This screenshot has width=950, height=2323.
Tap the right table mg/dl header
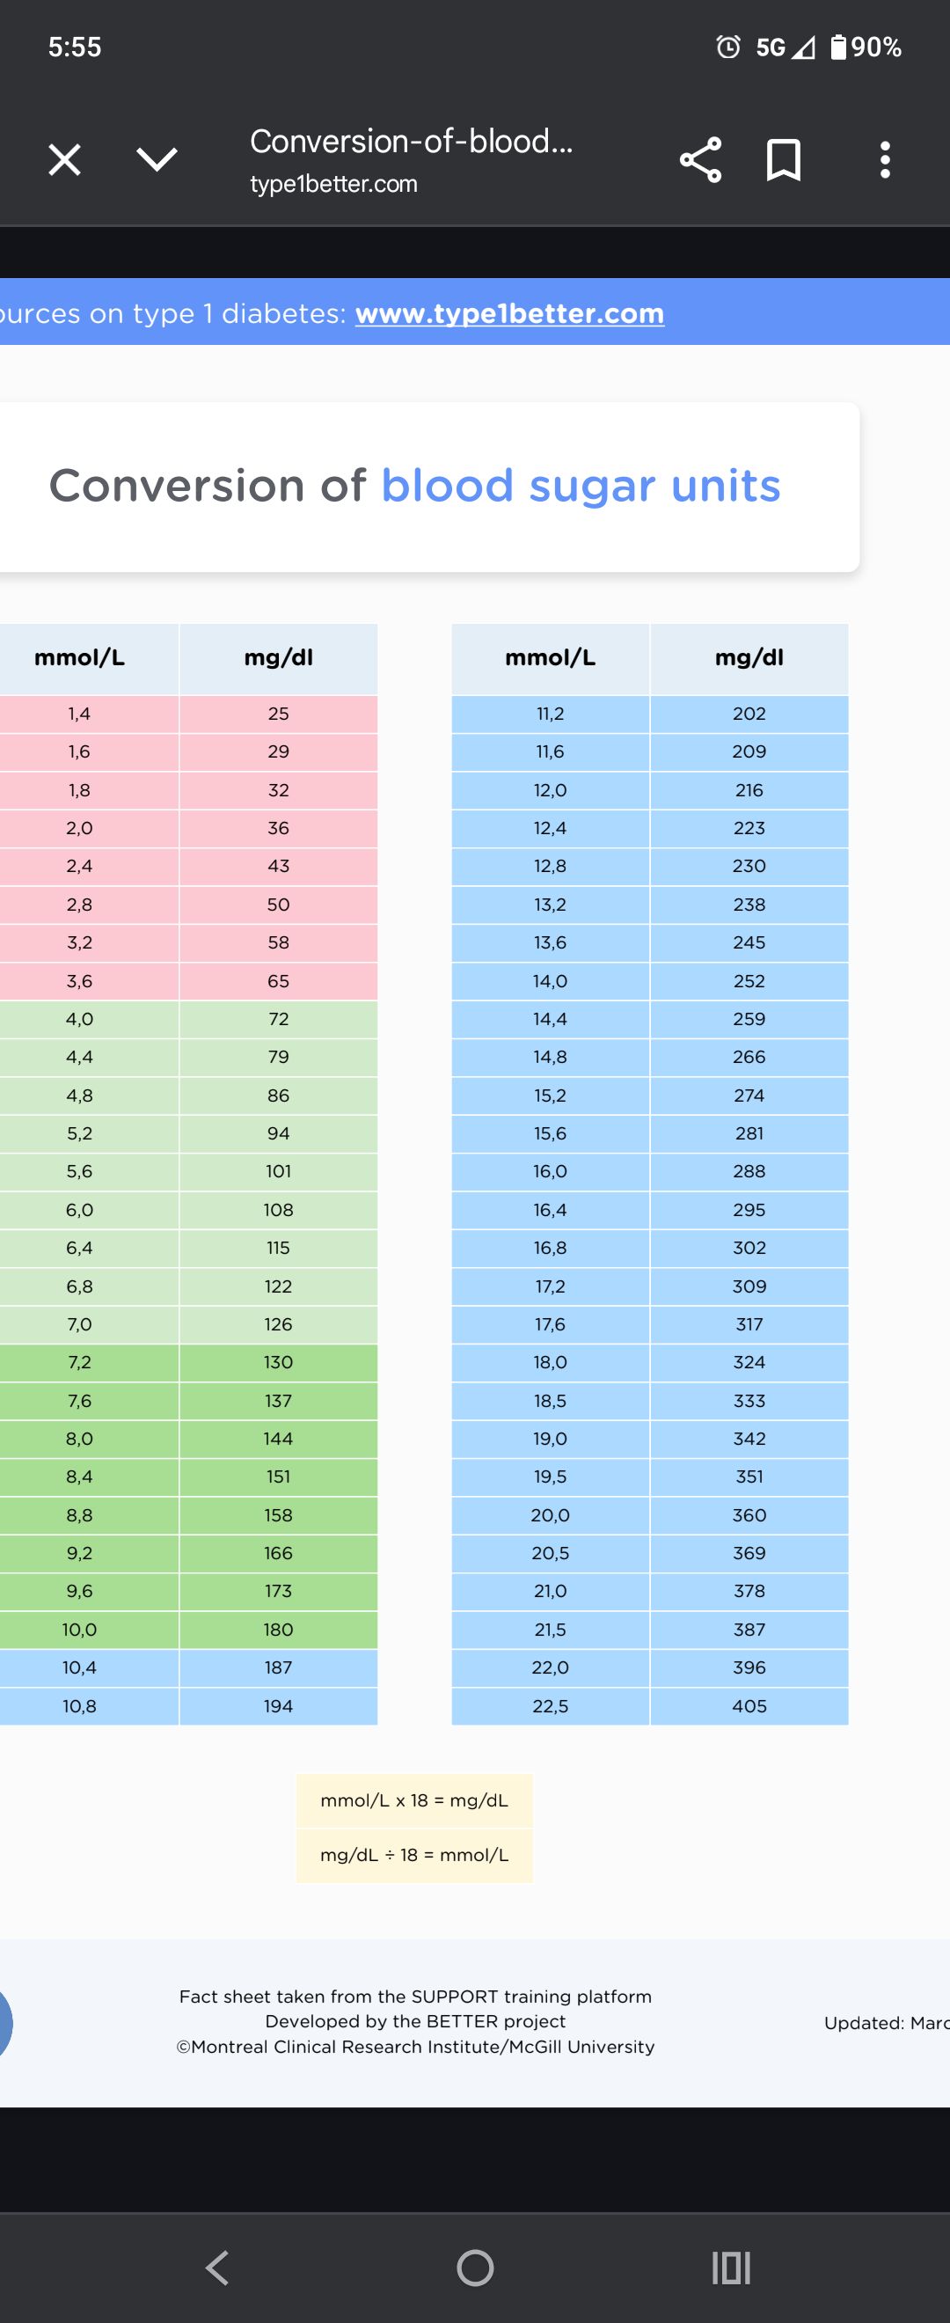click(x=749, y=658)
